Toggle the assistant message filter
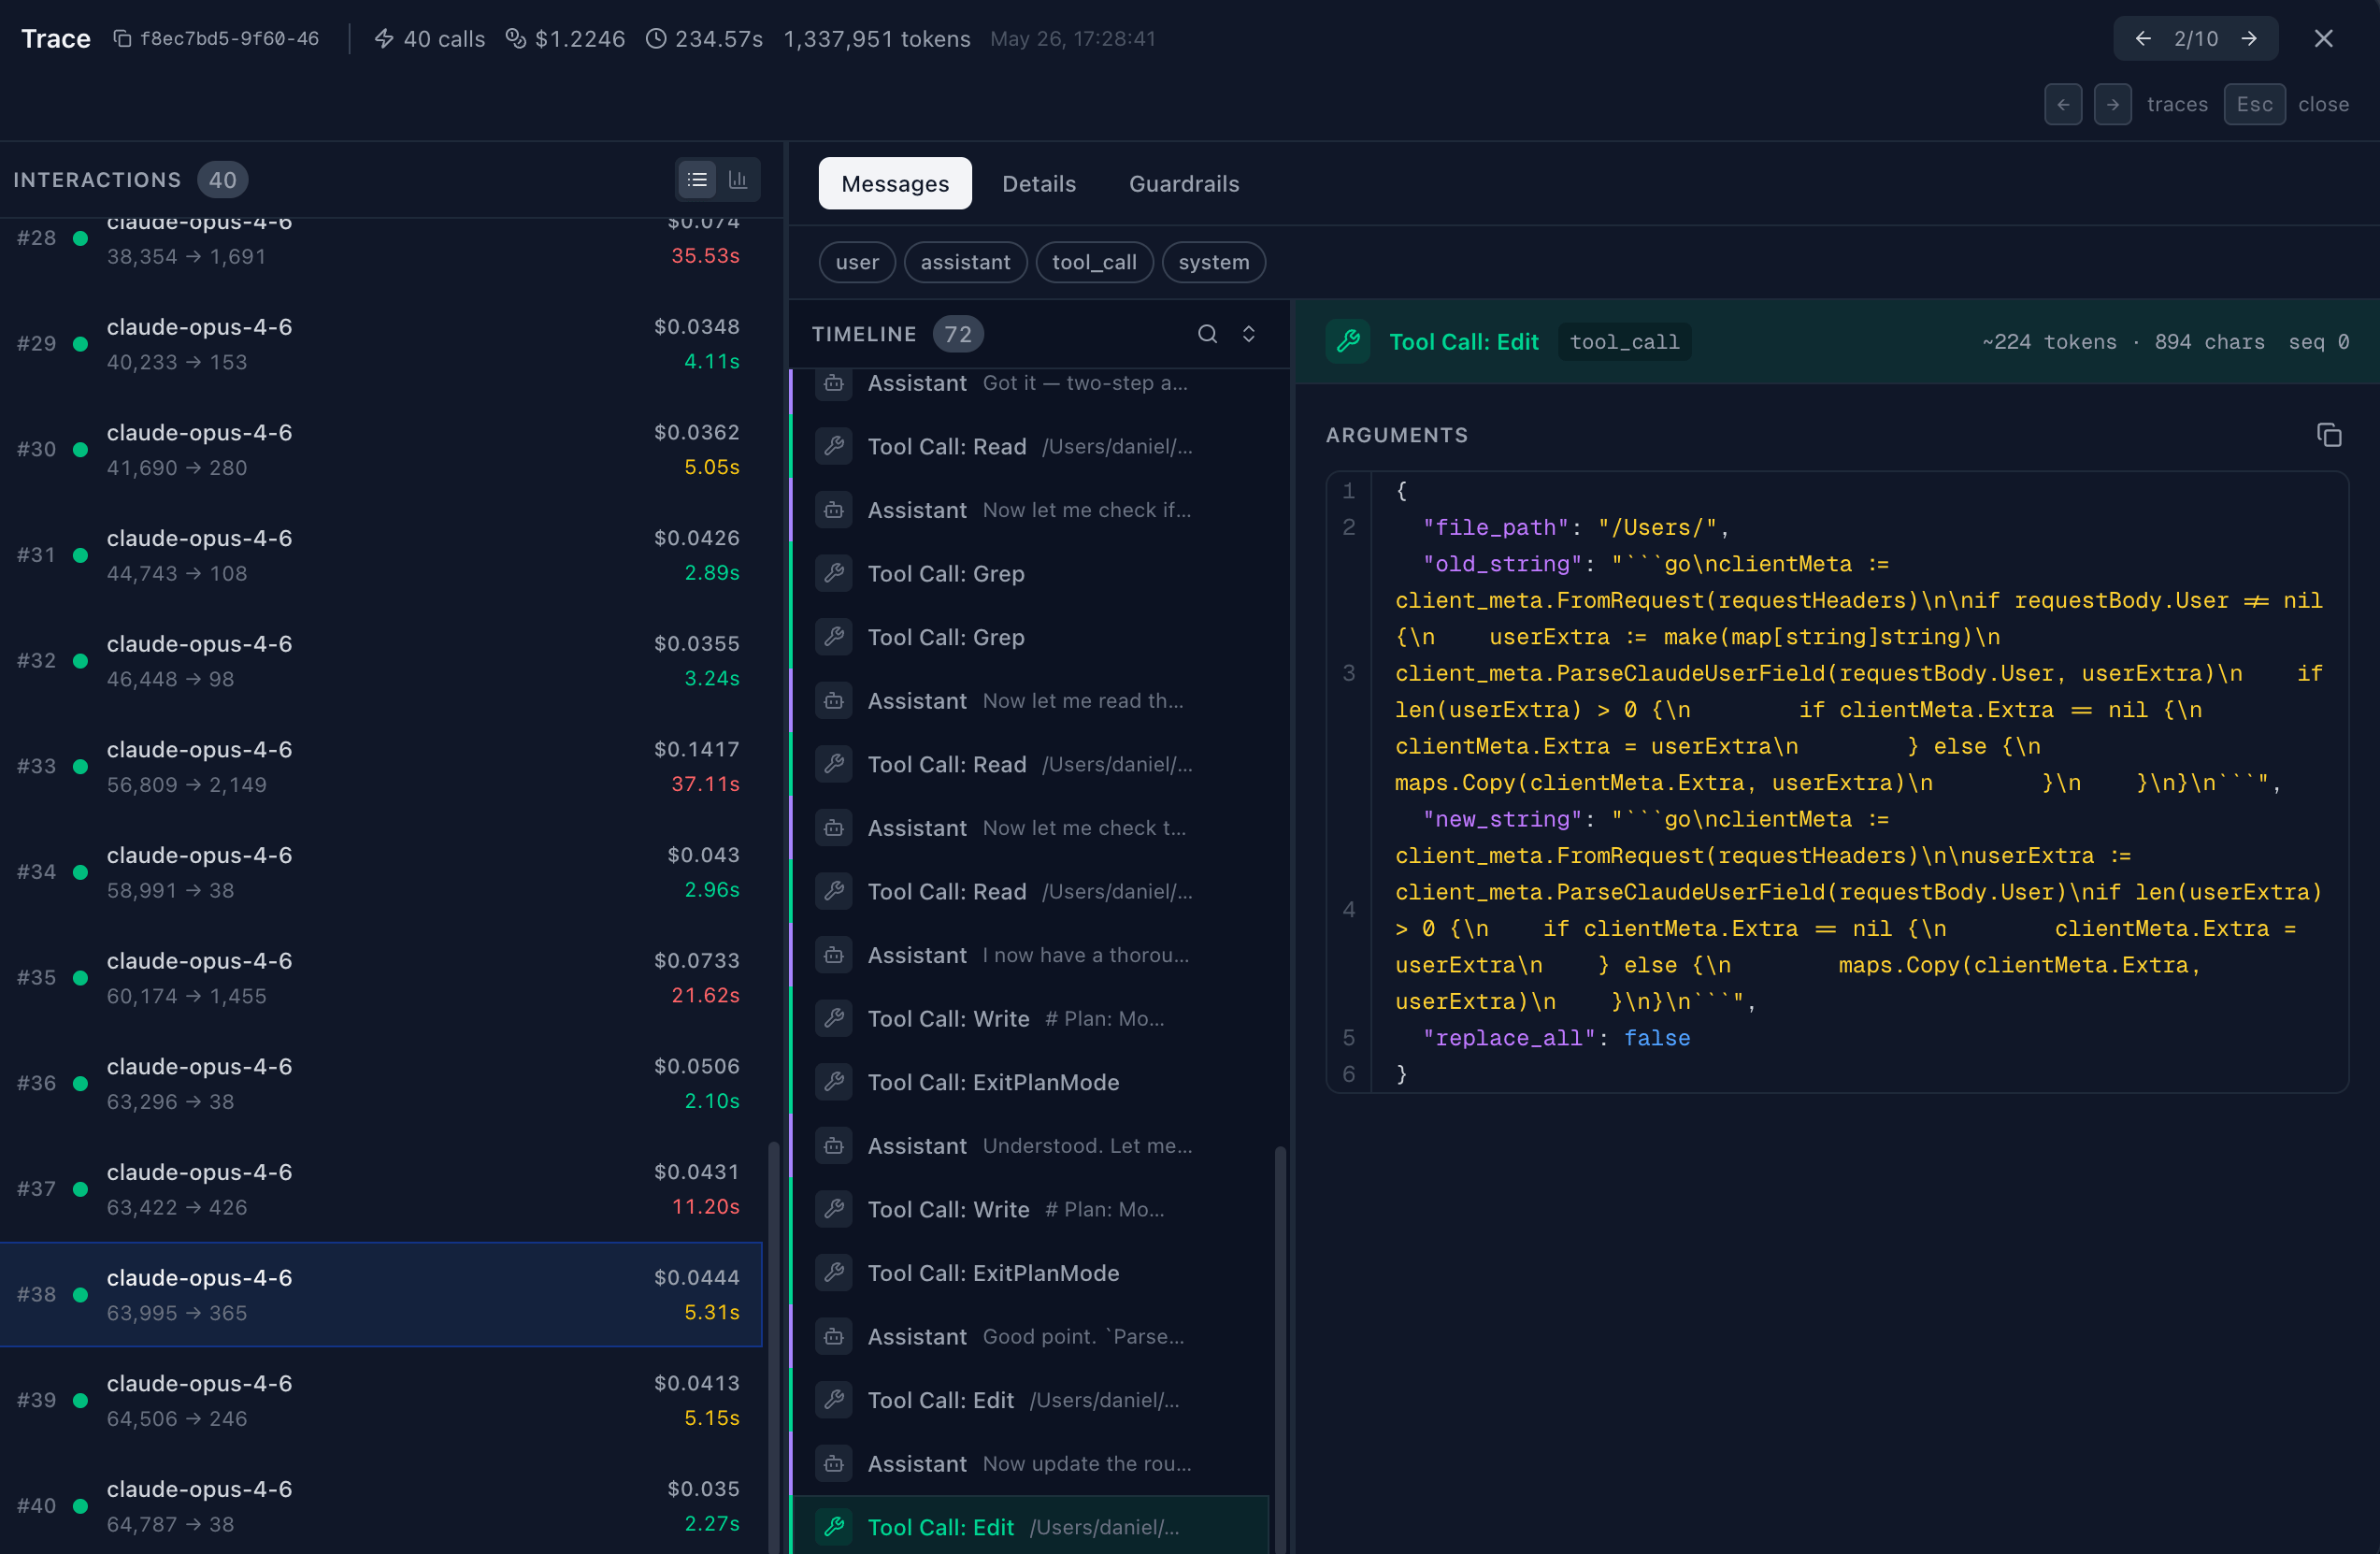 pyautogui.click(x=965, y=262)
